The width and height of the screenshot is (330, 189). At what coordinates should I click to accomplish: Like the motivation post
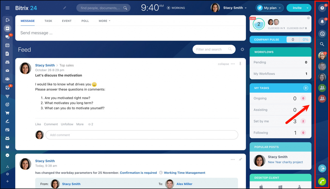[x=38, y=124]
